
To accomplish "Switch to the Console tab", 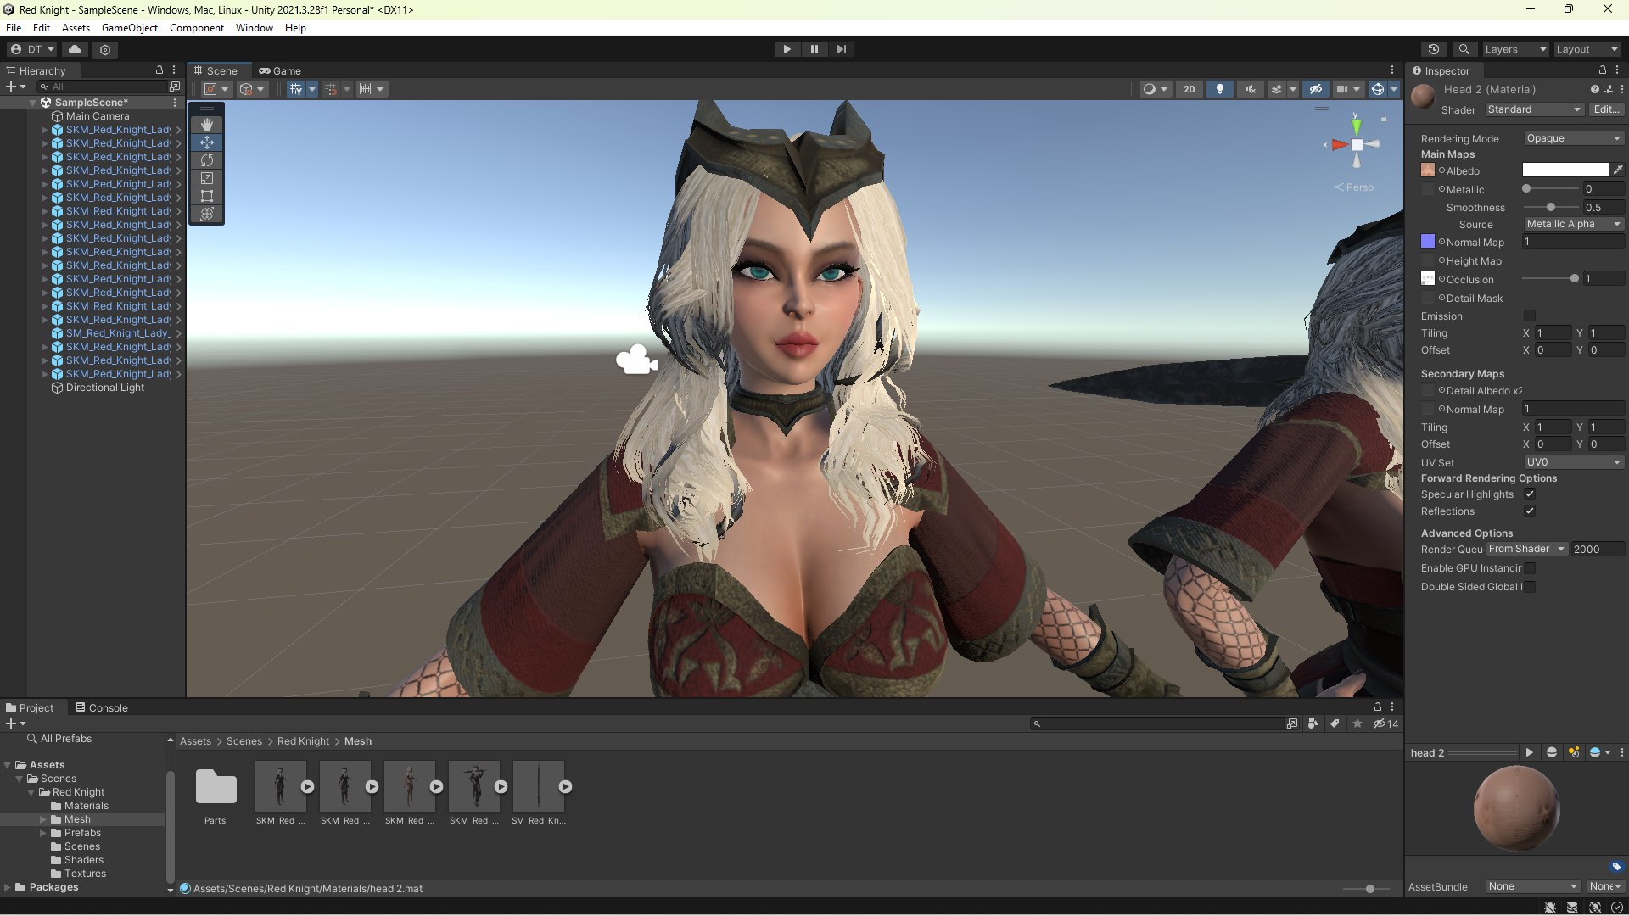I will coord(102,707).
